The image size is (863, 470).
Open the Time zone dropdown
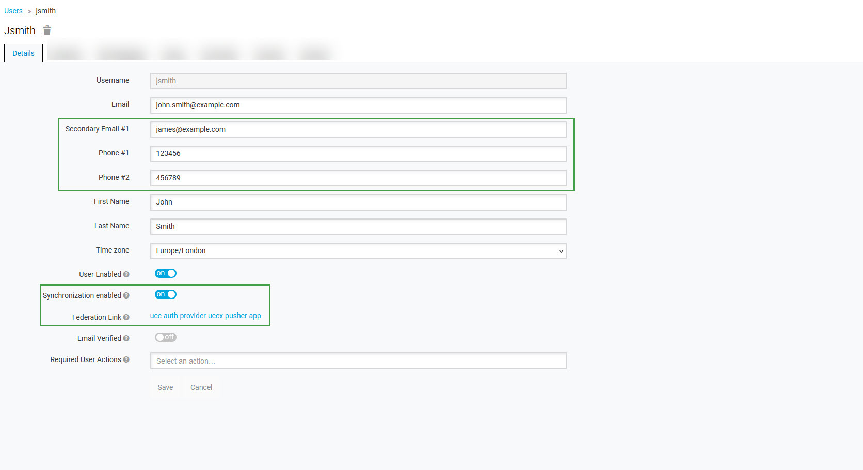coord(358,251)
